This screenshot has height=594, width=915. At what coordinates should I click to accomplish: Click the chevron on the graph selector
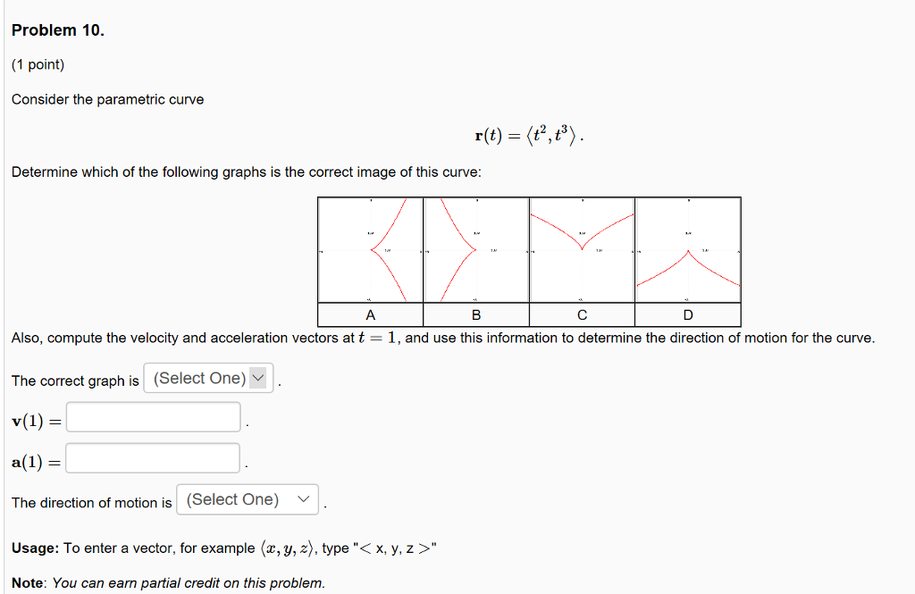[258, 378]
